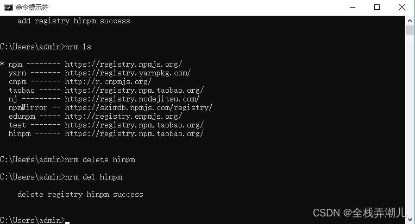The width and height of the screenshot is (415, 224).
Task: Open the command prompt system menu icon
Action: point(8,7)
